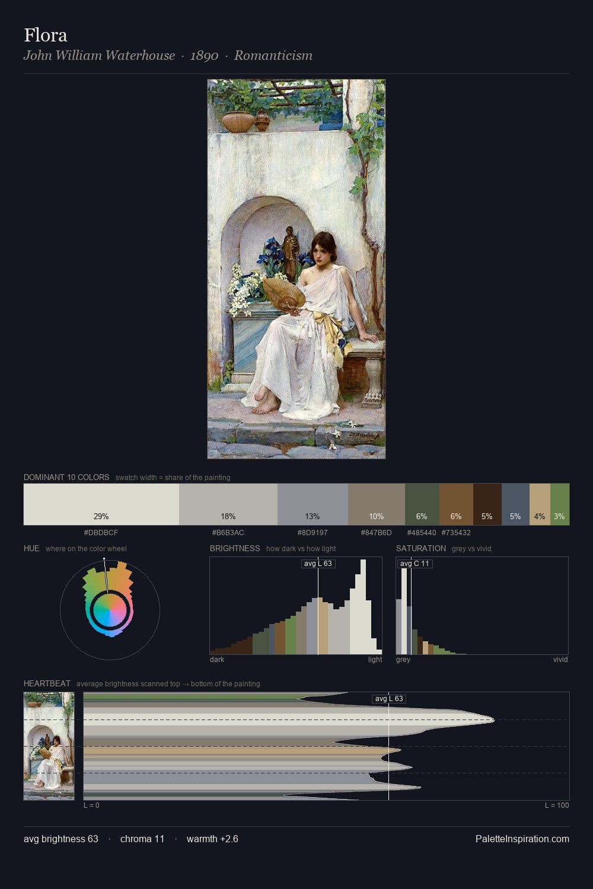The width and height of the screenshot is (593, 889).
Task: Click the 'HEARTBEAT' section heading
Action: pos(47,683)
